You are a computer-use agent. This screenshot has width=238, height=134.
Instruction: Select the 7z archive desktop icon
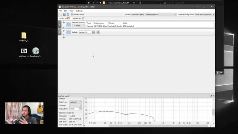tap(24, 52)
